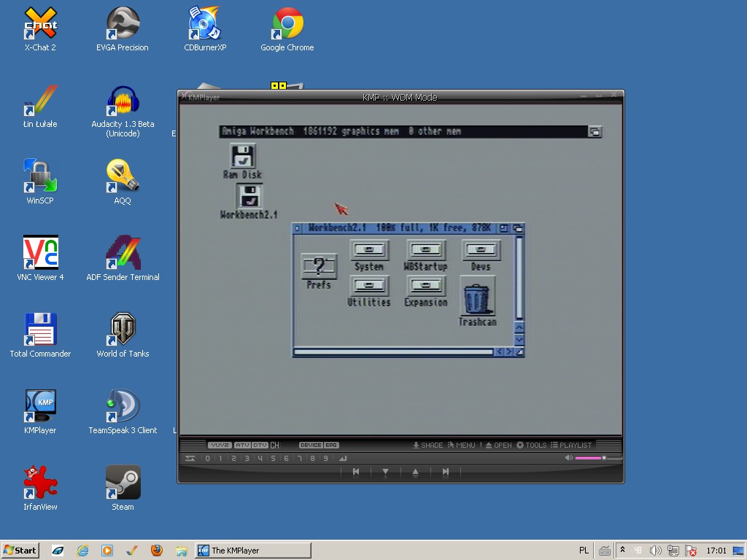Click the Workbench2.1 vertical scrollbar
Image resolution: width=747 pixels, height=560 pixels.
click(519, 278)
